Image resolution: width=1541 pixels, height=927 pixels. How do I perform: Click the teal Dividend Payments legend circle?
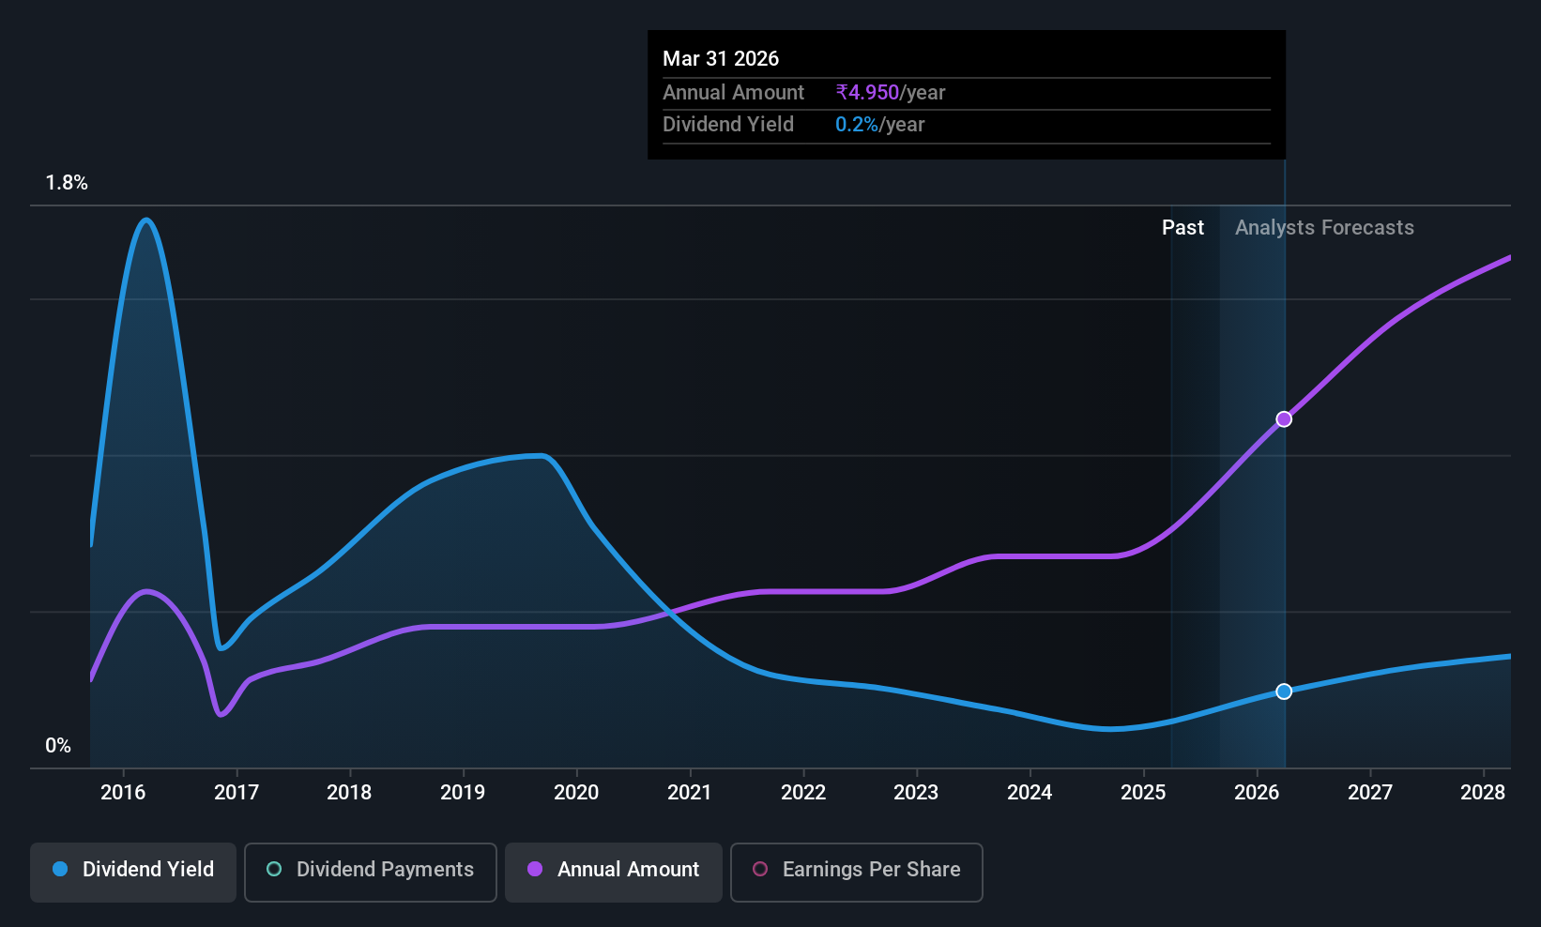click(x=274, y=869)
